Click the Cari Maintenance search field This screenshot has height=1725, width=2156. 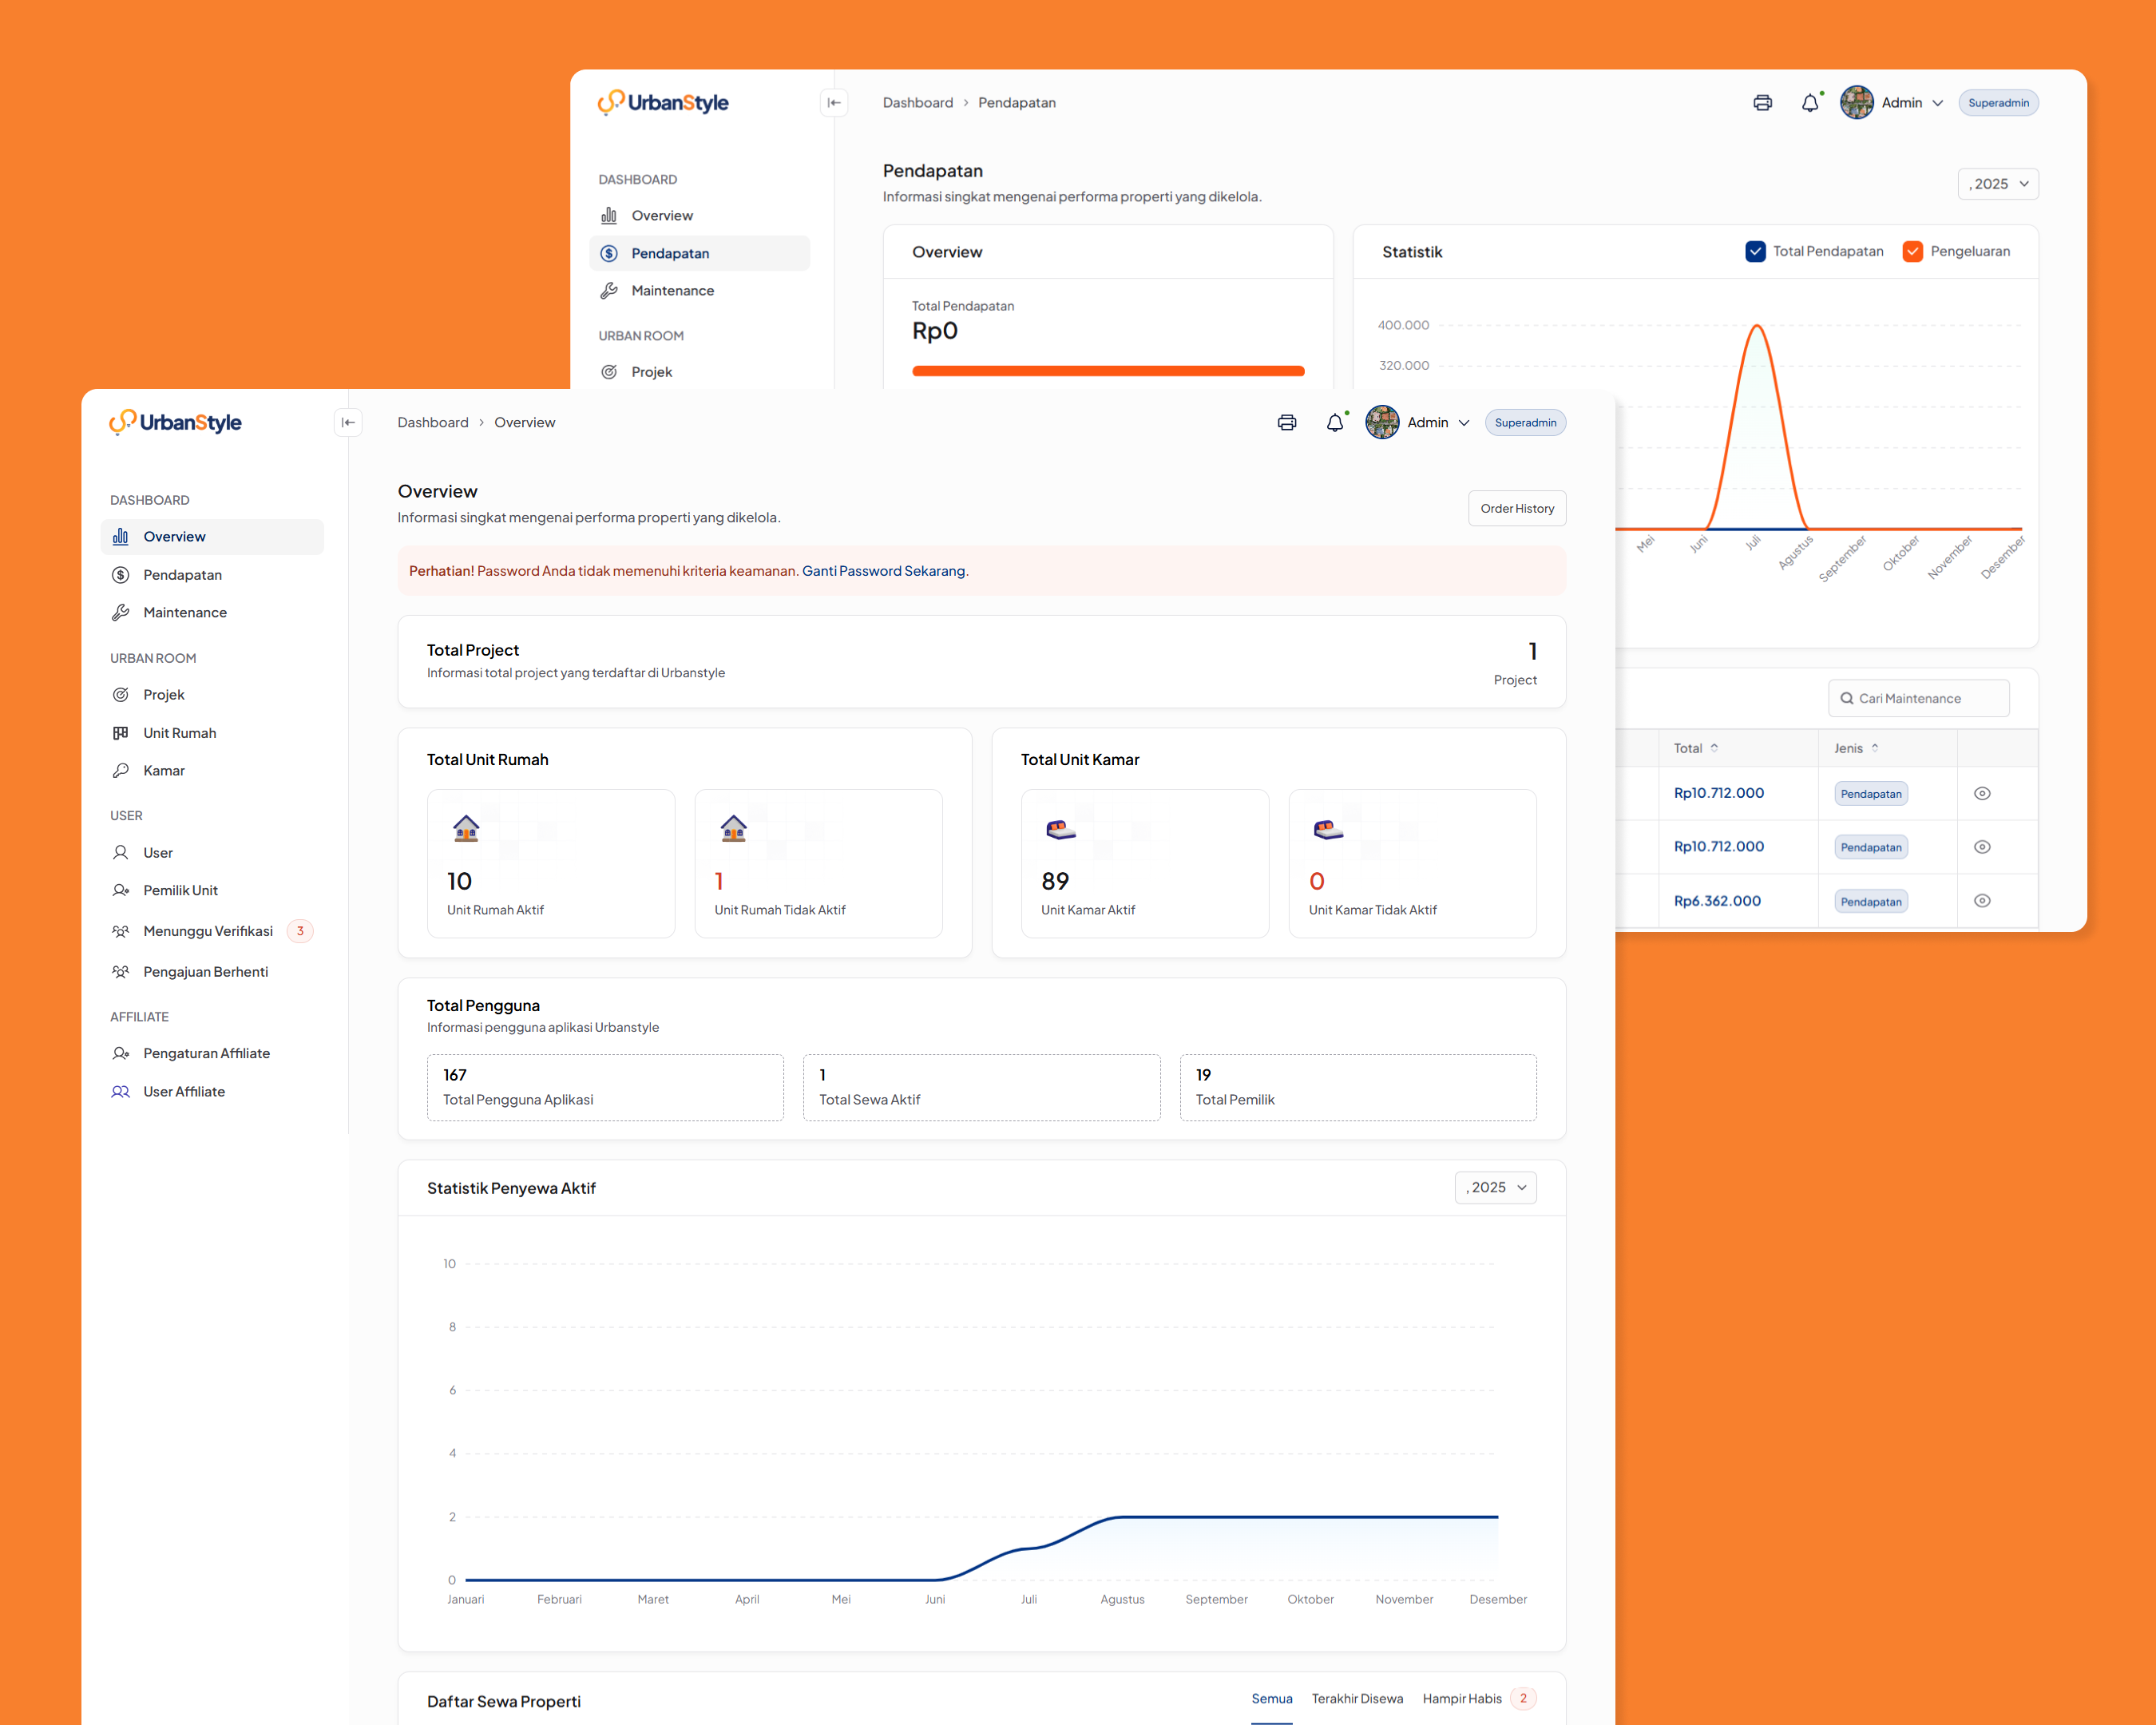(x=1918, y=699)
